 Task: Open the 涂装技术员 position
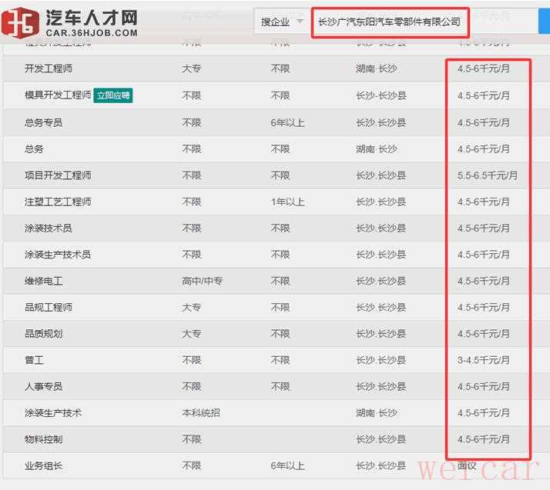point(48,228)
